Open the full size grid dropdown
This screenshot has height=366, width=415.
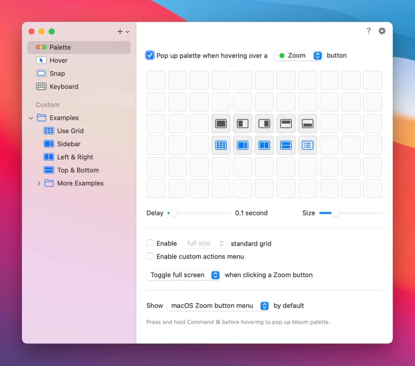(205, 243)
